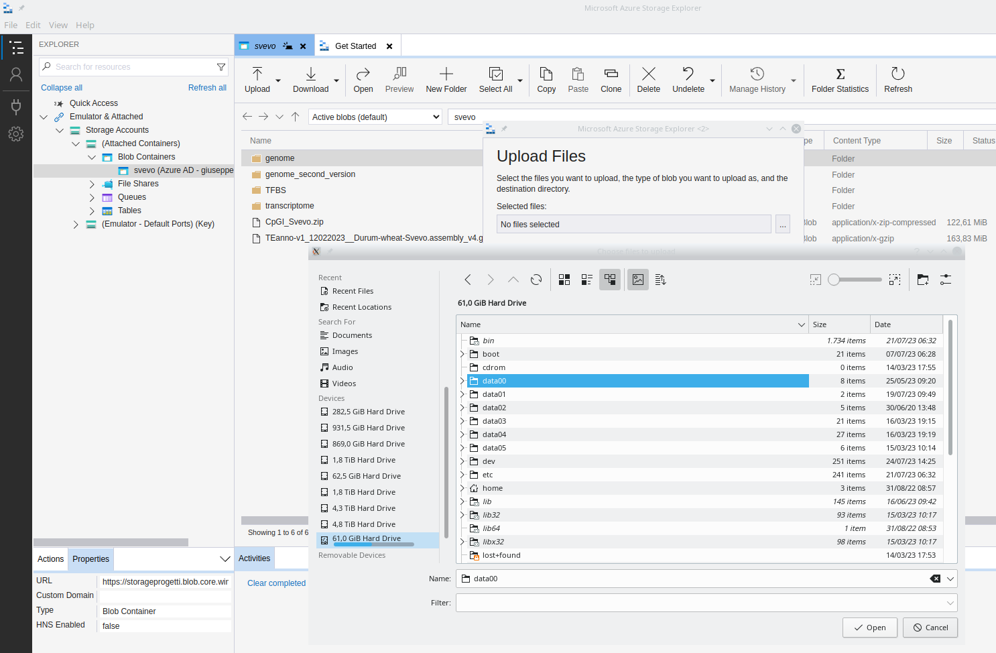
Task: Select the Folder Statistics sigma icon
Action: tap(840, 78)
